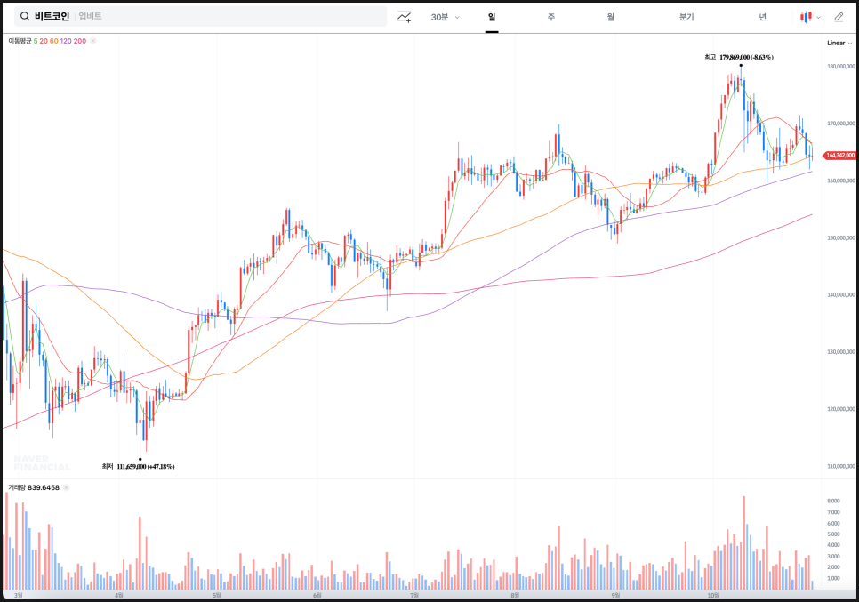Switch to the 일 daily tab

point(492,17)
